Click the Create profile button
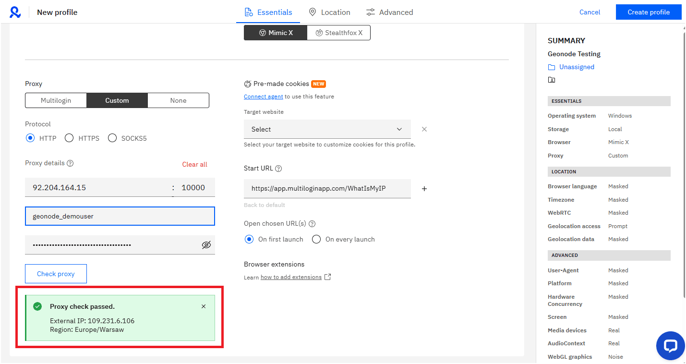This screenshot has height=364, width=686. [x=649, y=12]
